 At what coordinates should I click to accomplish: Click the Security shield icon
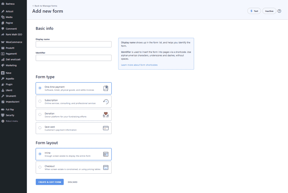coord(3,115)
